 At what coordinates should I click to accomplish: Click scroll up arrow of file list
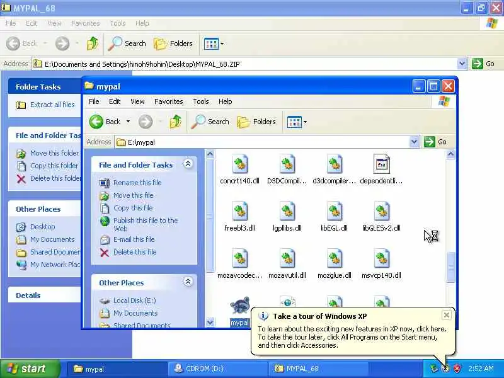(450, 154)
